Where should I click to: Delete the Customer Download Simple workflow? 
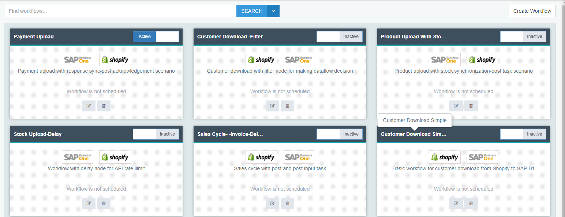(471, 203)
